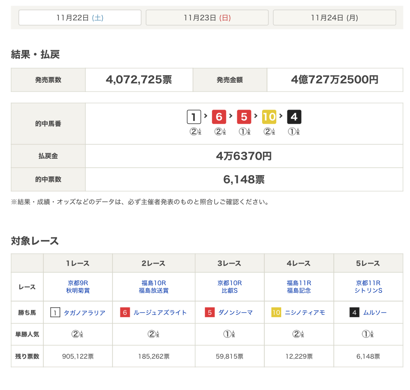
Task: Open 京都11R シトリンS race link
Action: coord(368,287)
